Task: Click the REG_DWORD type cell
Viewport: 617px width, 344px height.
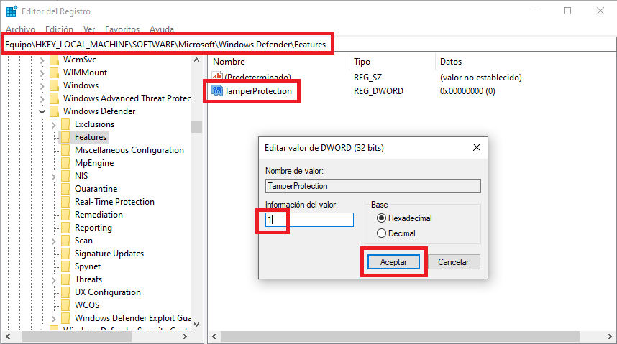Action: tap(378, 91)
